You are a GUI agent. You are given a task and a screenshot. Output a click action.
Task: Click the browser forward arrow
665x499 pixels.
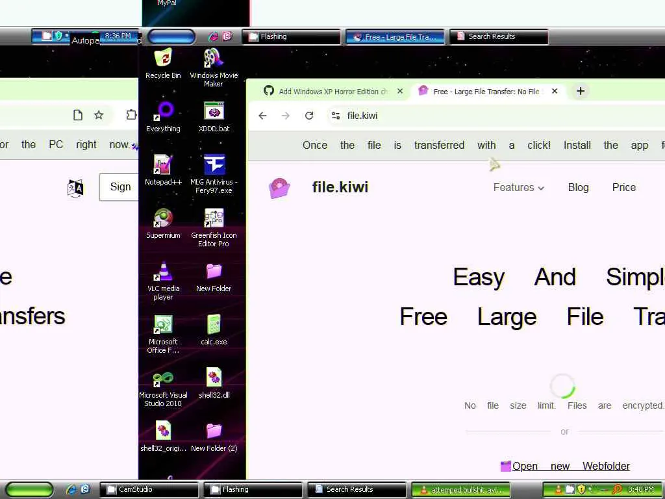tap(286, 116)
